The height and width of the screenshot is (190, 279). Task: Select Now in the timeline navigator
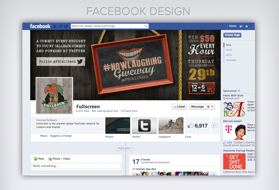click(229, 45)
